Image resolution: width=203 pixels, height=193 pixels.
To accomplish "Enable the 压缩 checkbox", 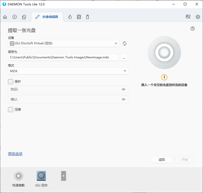I will coord(11,110).
